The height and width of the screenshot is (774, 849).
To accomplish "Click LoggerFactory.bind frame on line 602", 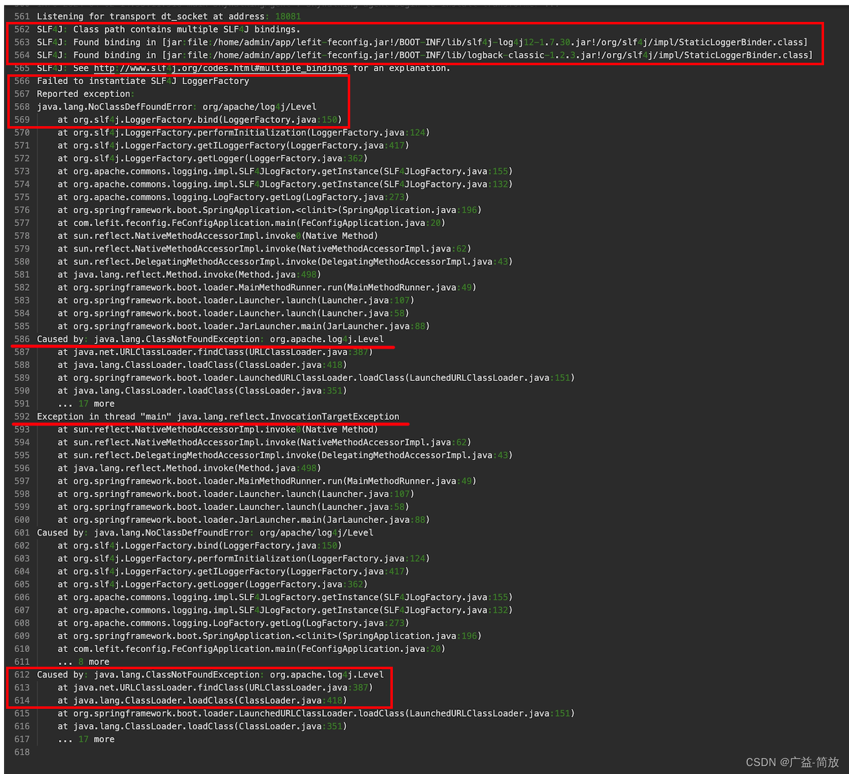I will (200, 546).
